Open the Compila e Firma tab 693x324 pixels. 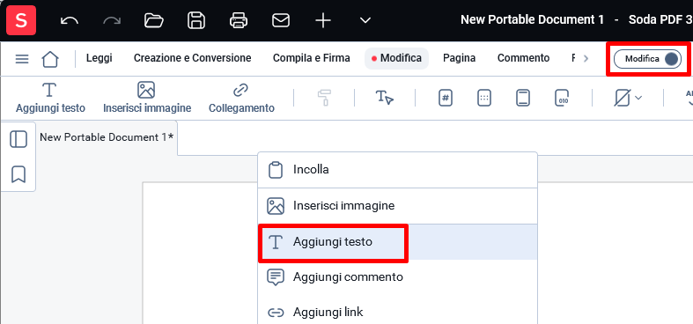pyautogui.click(x=311, y=58)
